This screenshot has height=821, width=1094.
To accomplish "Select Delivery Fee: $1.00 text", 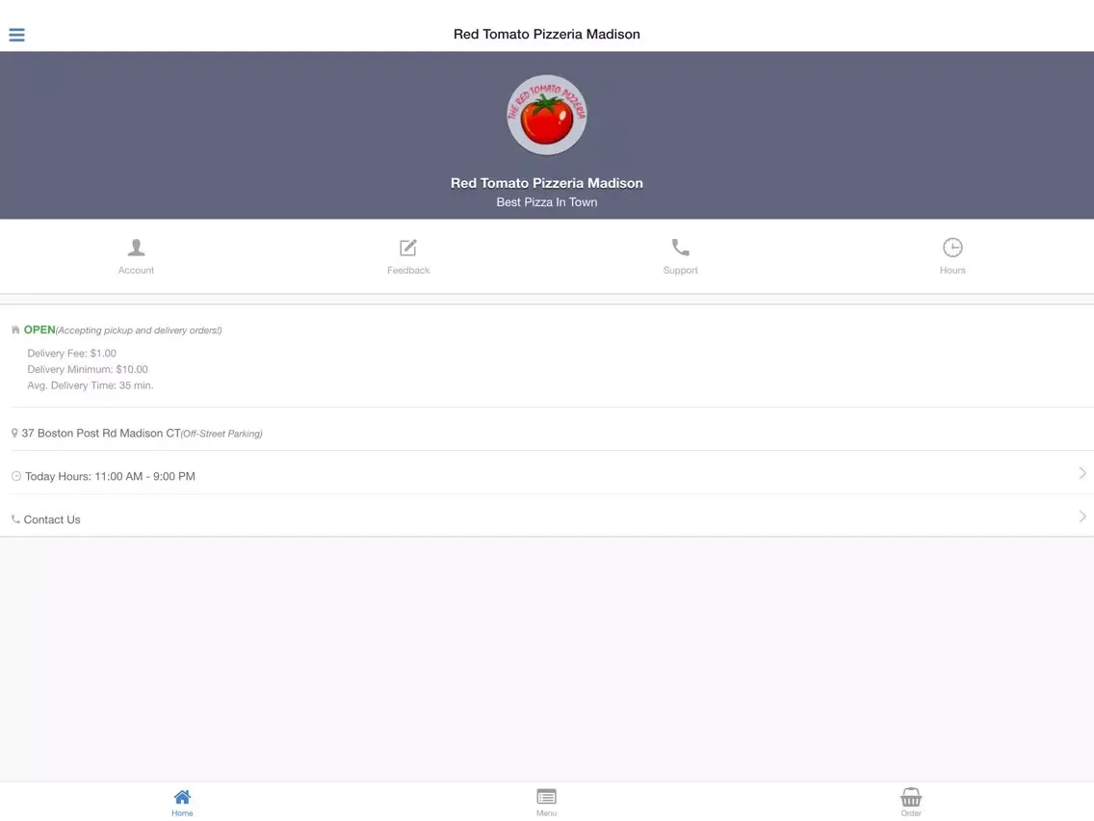I will (72, 354).
